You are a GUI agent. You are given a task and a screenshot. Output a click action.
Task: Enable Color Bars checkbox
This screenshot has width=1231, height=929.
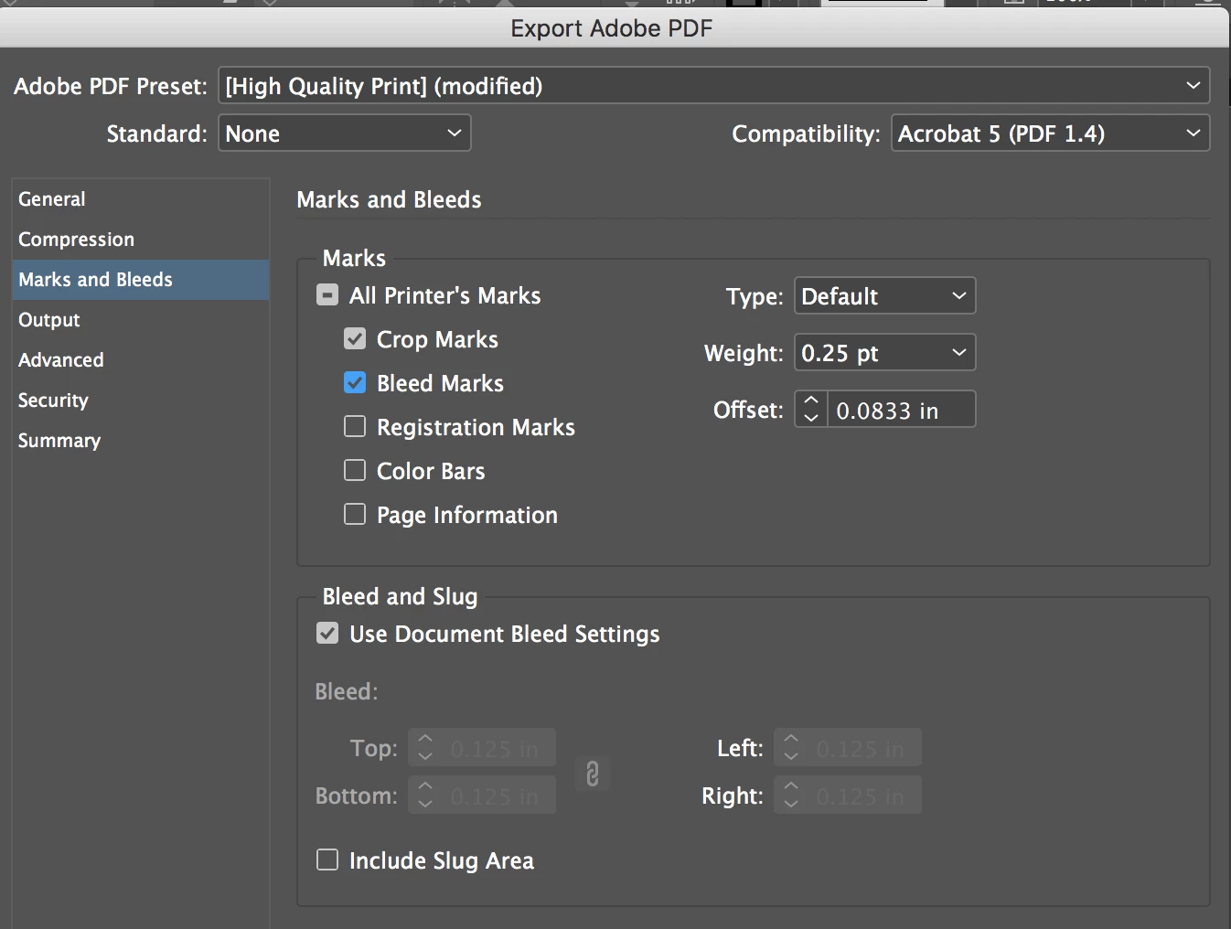[x=355, y=470]
